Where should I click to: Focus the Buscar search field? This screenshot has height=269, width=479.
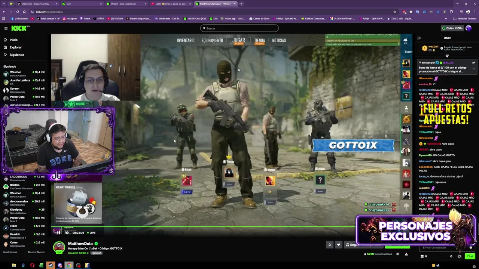239,28
